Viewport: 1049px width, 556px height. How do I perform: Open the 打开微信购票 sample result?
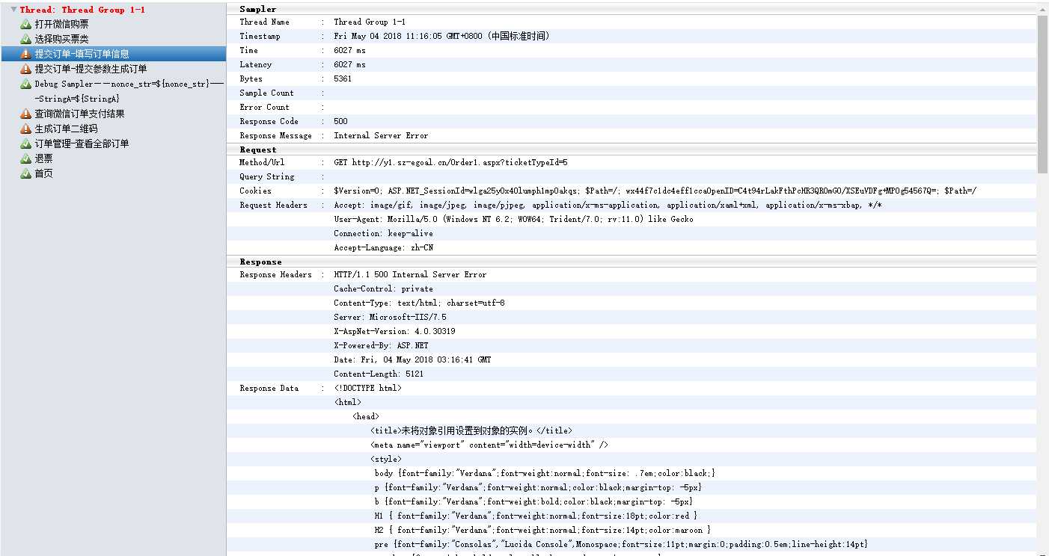point(61,24)
